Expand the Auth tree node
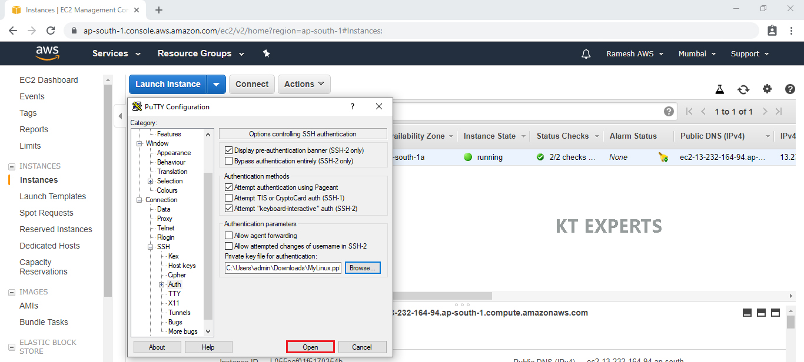The height and width of the screenshot is (362, 804). pyautogui.click(x=162, y=284)
